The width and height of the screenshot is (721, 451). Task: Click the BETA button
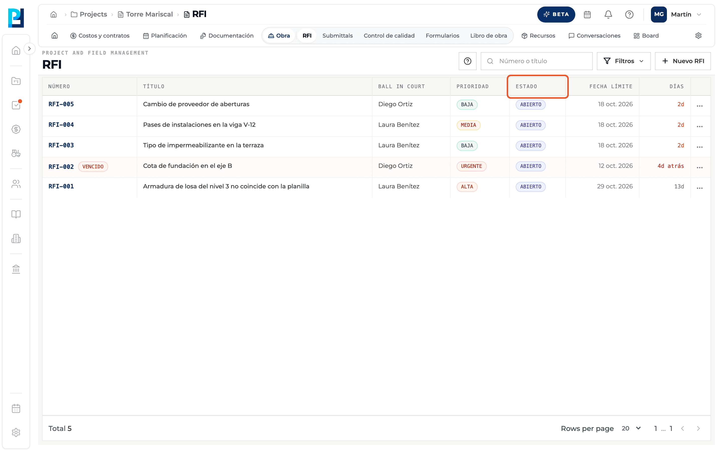point(556,14)
